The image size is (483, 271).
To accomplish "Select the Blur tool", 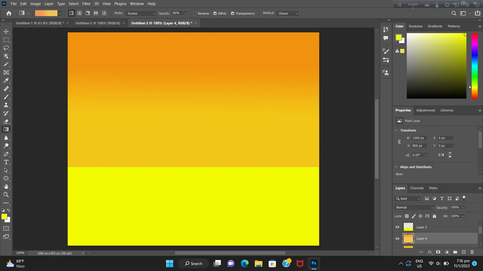I will point(6,138).
